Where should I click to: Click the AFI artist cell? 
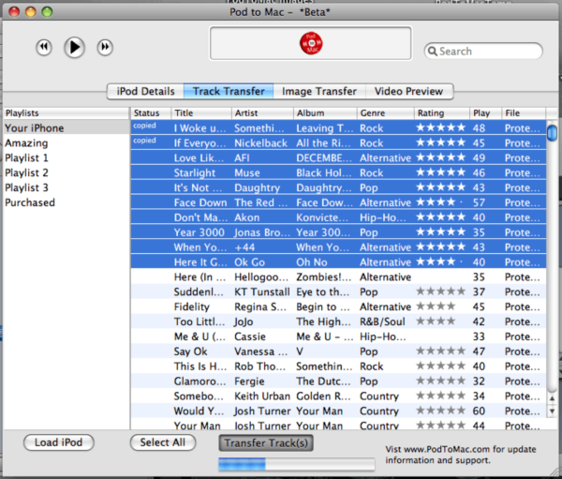tap(242, 157)
